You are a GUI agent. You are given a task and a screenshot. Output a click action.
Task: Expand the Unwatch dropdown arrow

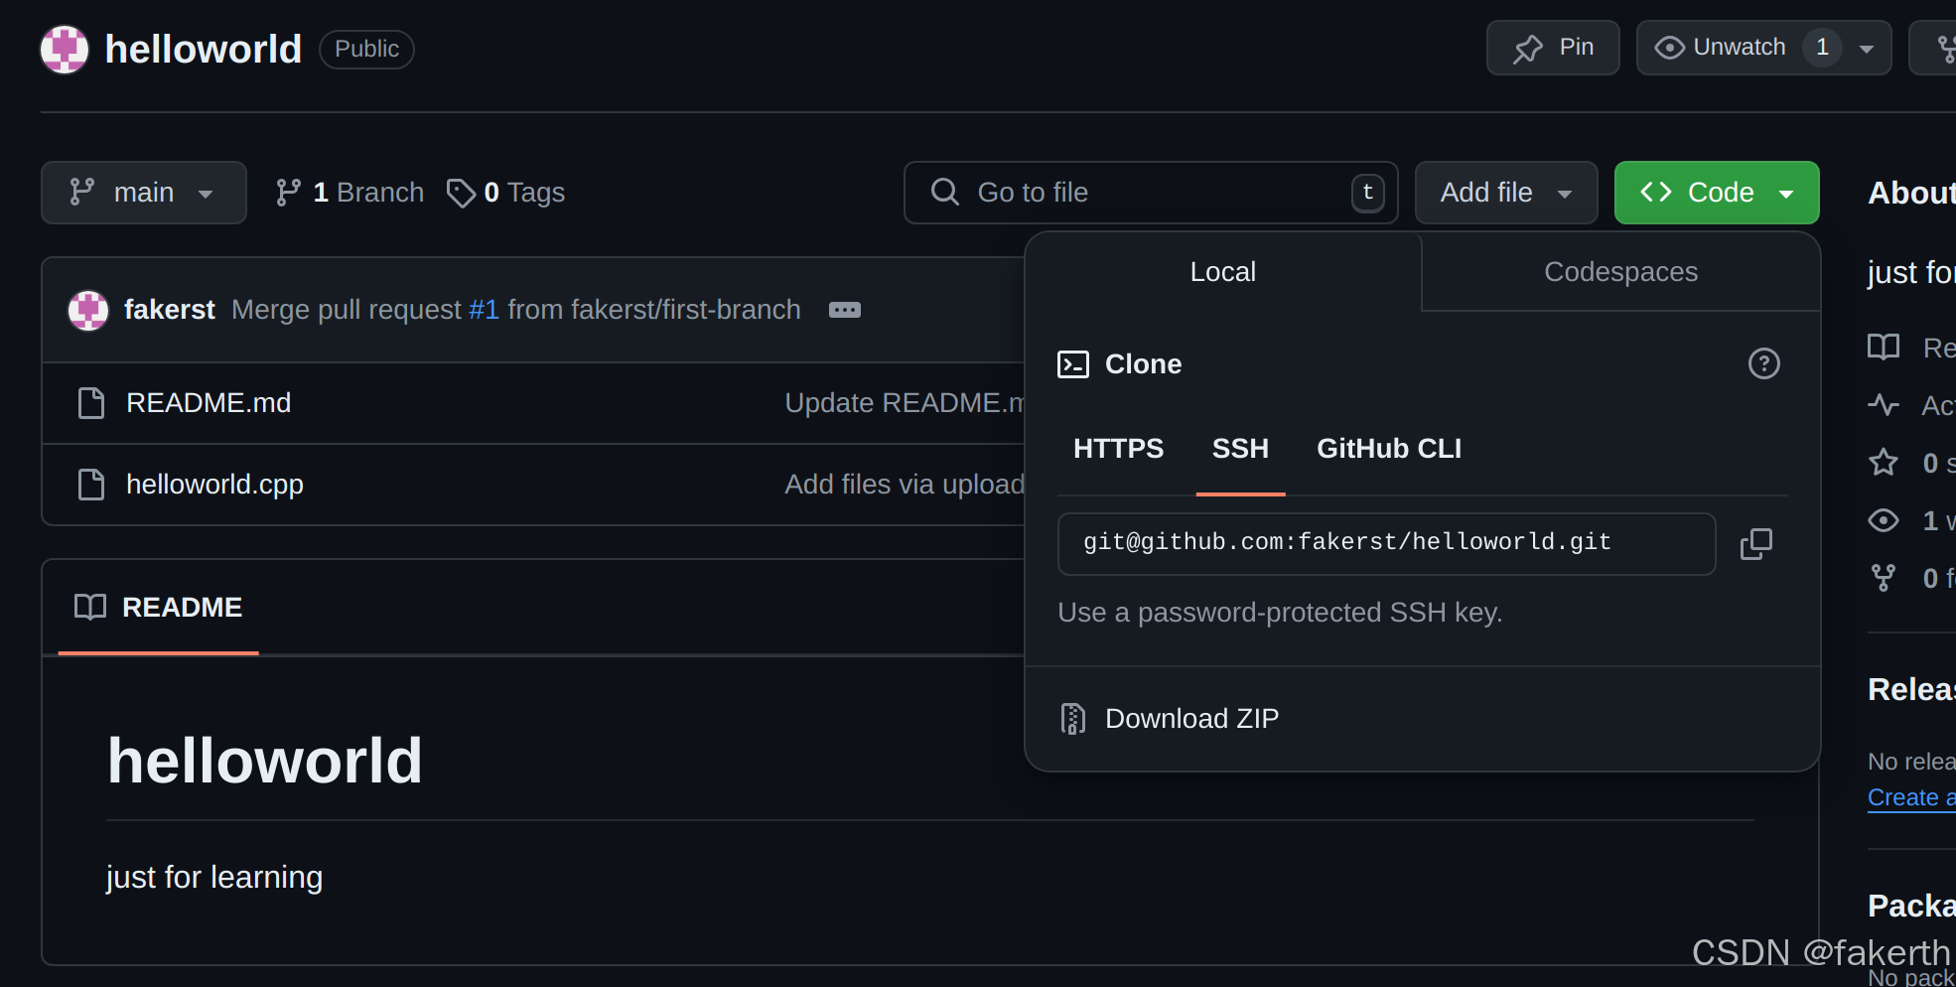1867,49
